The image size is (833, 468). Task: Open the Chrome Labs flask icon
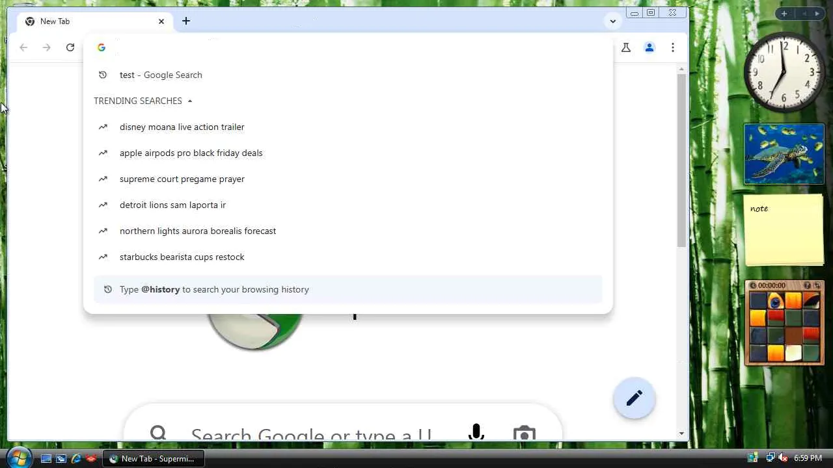(626, 47)
